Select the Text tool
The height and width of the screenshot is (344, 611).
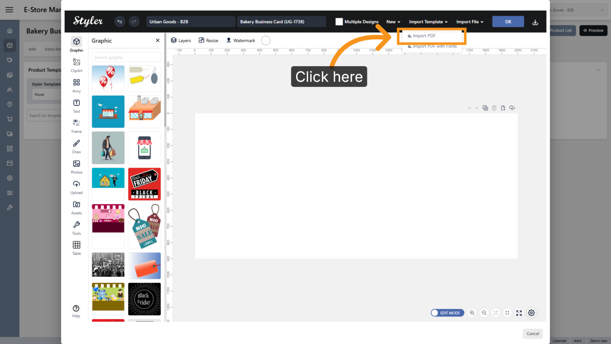tap(76, 106)
